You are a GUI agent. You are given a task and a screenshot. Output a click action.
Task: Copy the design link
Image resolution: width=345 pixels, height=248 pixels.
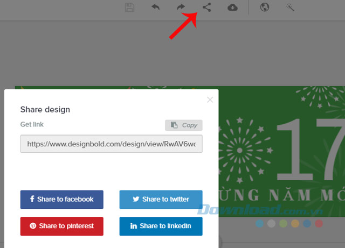point(184,125)
